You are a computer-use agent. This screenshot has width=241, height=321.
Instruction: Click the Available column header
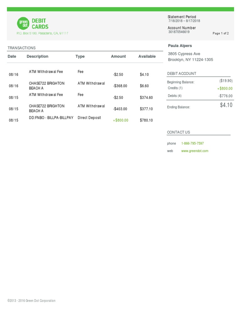tap(147, 56)
